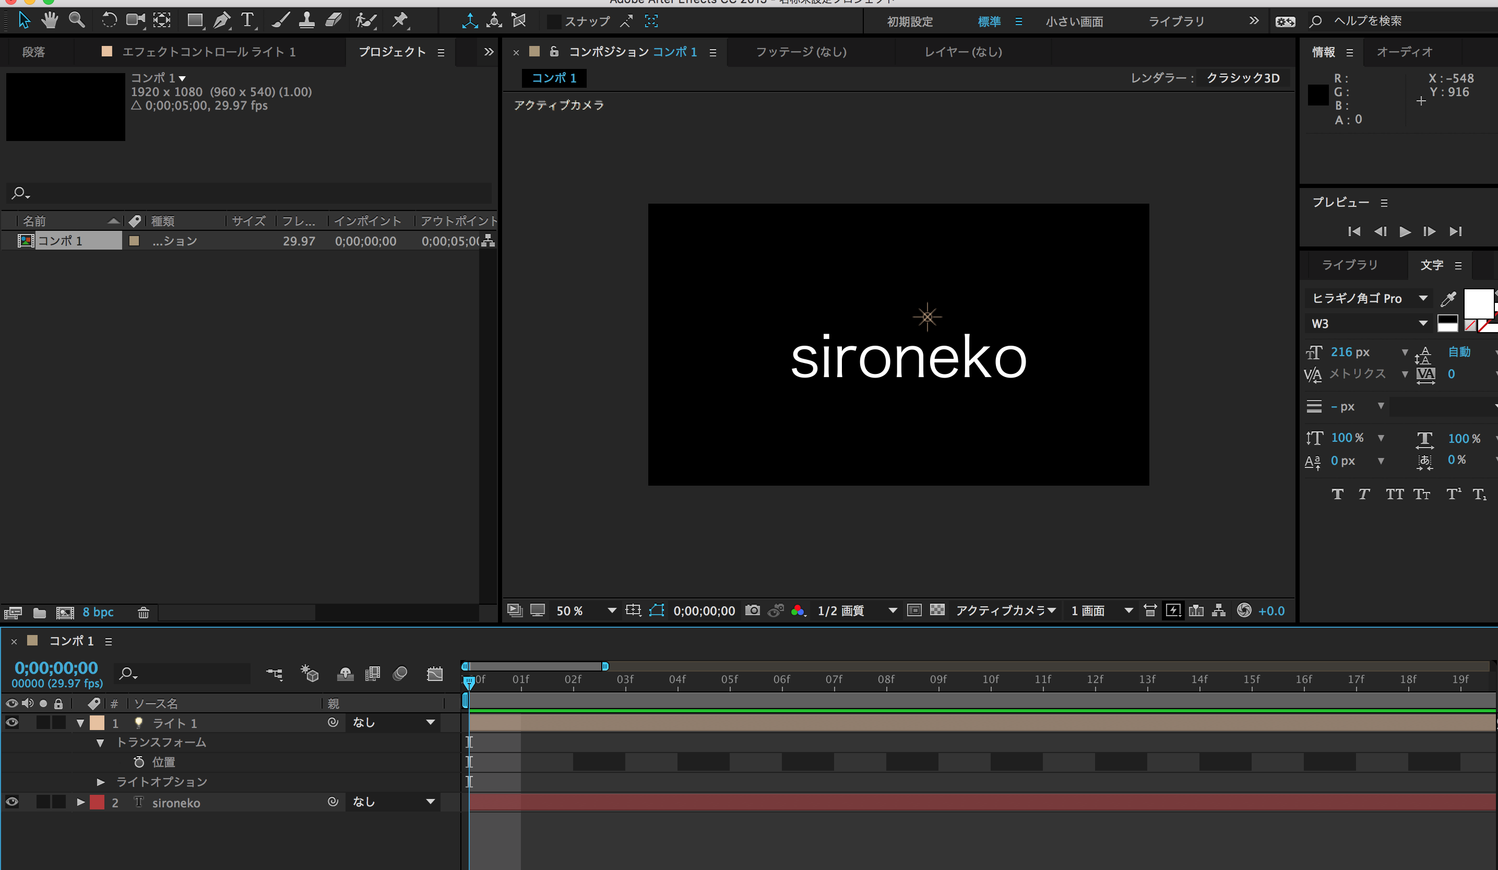
Task: Click the snapshot camera icon in viewer
Action: 752,610
